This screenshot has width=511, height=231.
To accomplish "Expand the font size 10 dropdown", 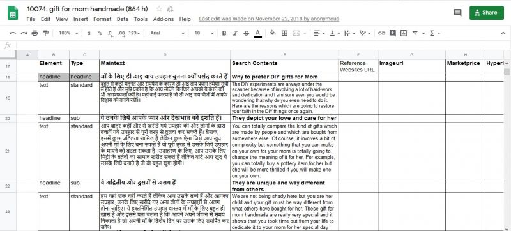I will (x=204, y=33).
